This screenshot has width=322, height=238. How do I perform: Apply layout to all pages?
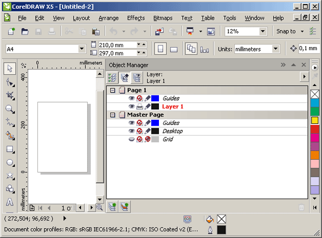pyautogui.click(x=191, y=49)
